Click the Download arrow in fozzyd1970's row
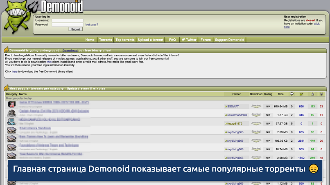The height and width of the screenshot is (185, 330). tap(256, 123)
